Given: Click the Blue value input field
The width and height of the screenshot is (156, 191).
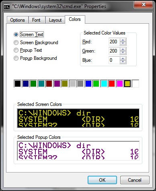Looking at the screenshot, I should click(114, 60).
